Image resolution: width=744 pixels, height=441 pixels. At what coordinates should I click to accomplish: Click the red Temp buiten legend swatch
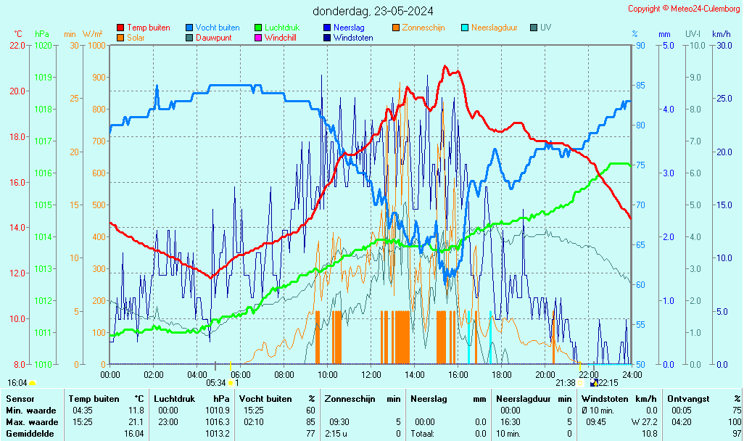coord(120,28)
